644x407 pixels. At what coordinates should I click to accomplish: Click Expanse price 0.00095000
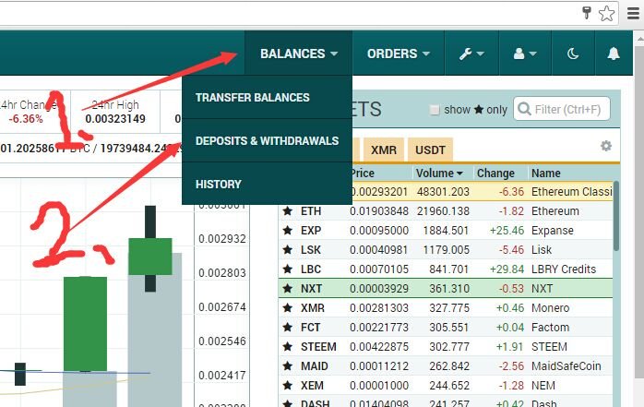(x=379, y=231)
